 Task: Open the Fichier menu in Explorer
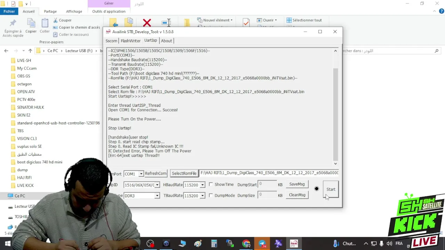tap(9, 11)
